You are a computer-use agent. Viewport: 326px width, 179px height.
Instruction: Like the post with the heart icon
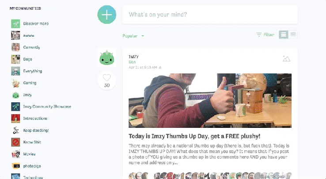point(106,78)
